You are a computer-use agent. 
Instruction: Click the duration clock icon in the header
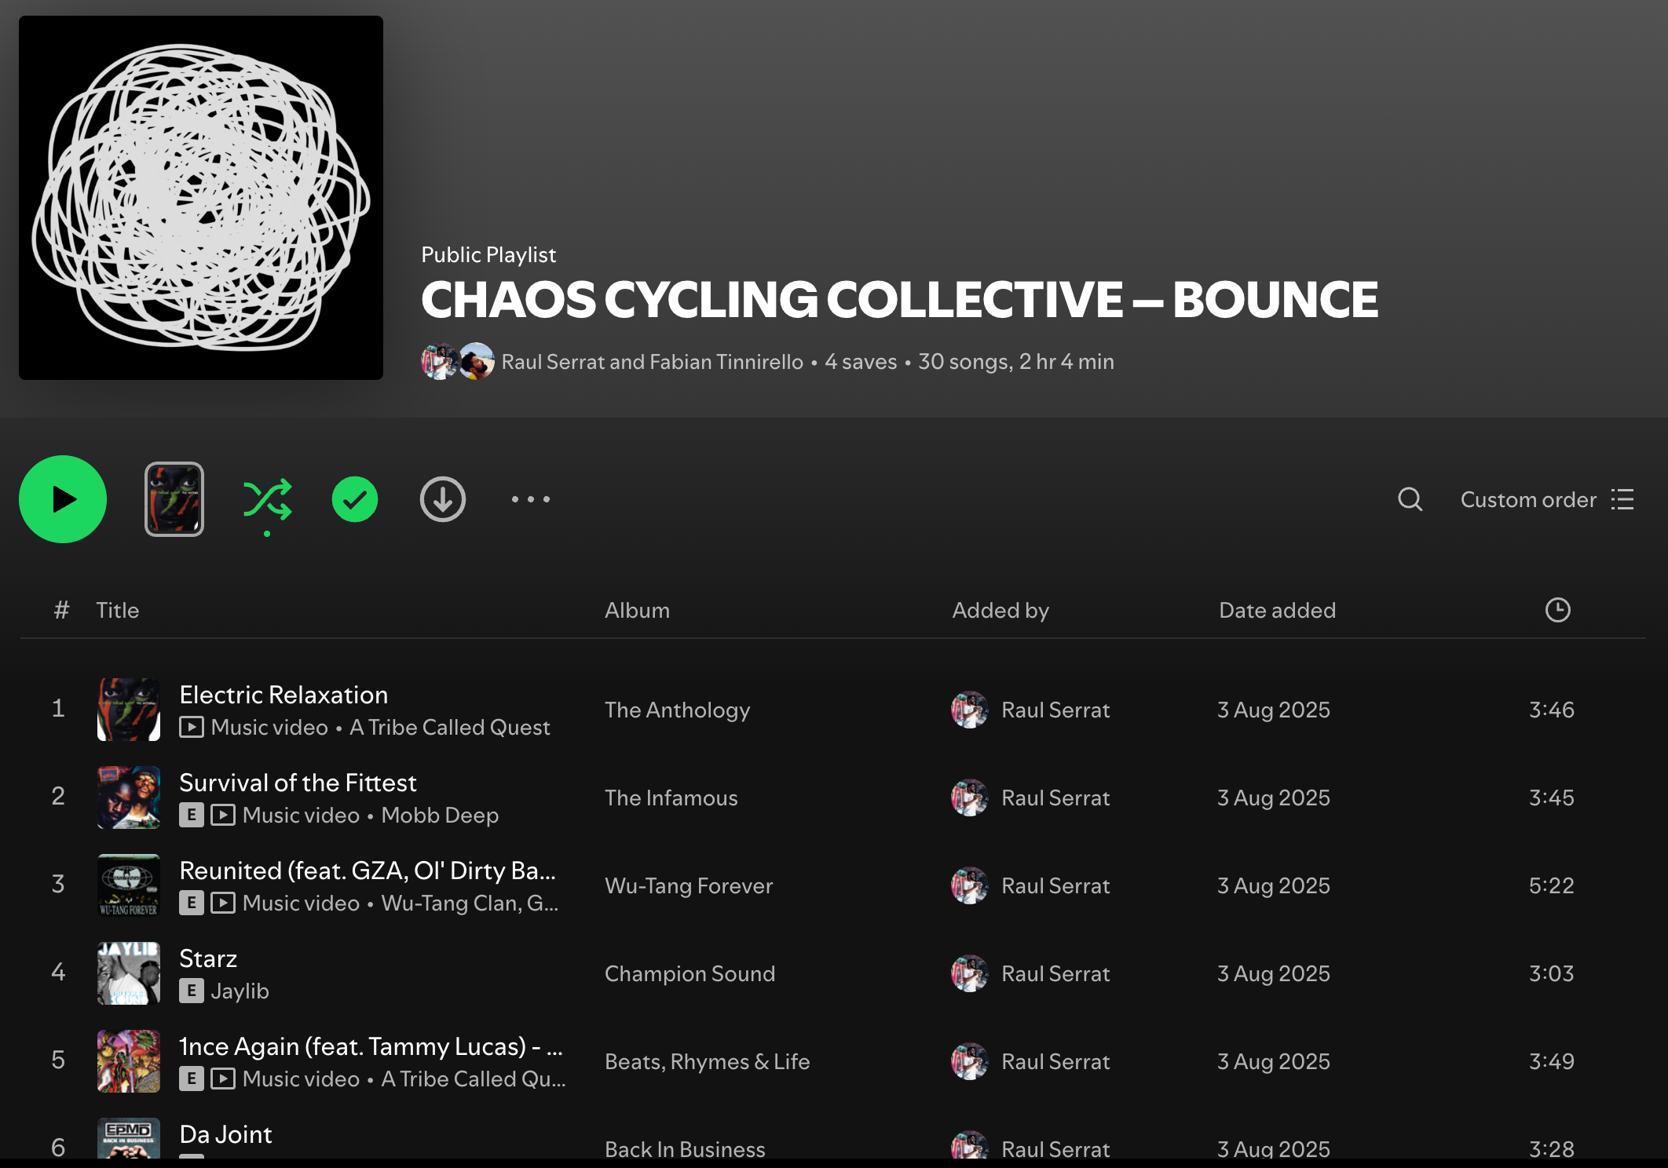click(x=1558, y=610)
